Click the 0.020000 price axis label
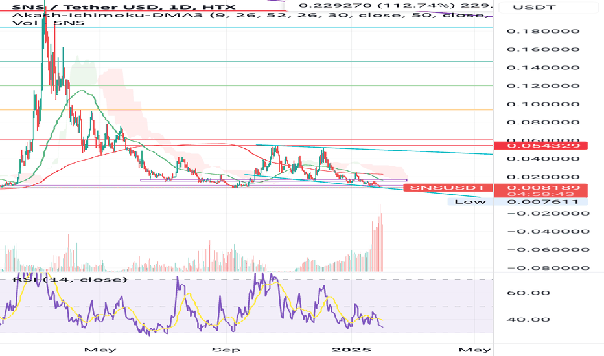 click(x=543, y=177)
